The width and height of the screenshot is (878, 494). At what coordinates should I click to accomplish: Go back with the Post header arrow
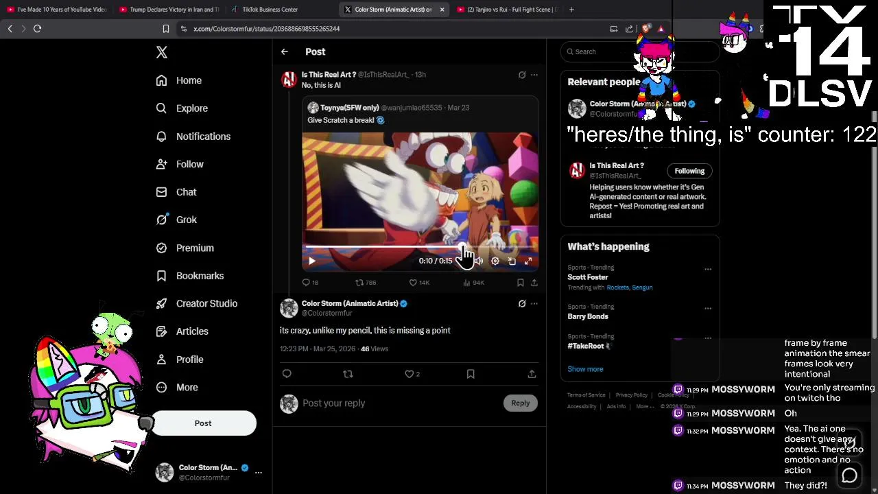(x=284, y=51)
